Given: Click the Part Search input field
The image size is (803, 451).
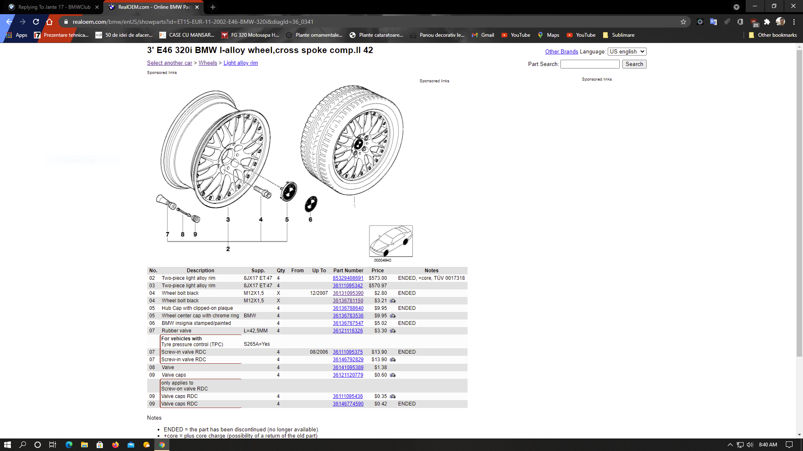Looking at the screenshot, I should coord(590,64).
